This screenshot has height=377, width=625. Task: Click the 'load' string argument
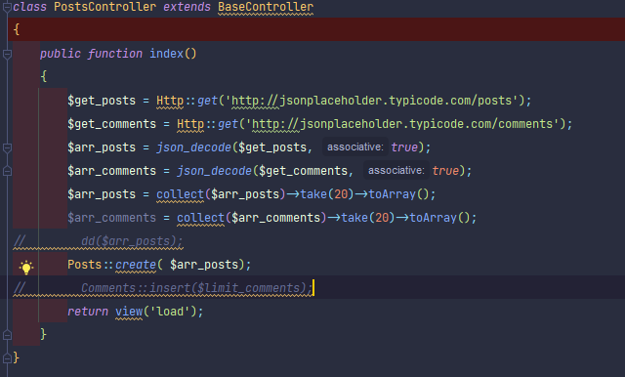click(170, 312)
